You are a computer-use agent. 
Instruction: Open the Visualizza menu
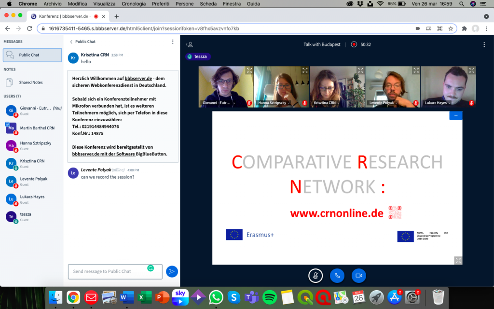pos(104,4)
